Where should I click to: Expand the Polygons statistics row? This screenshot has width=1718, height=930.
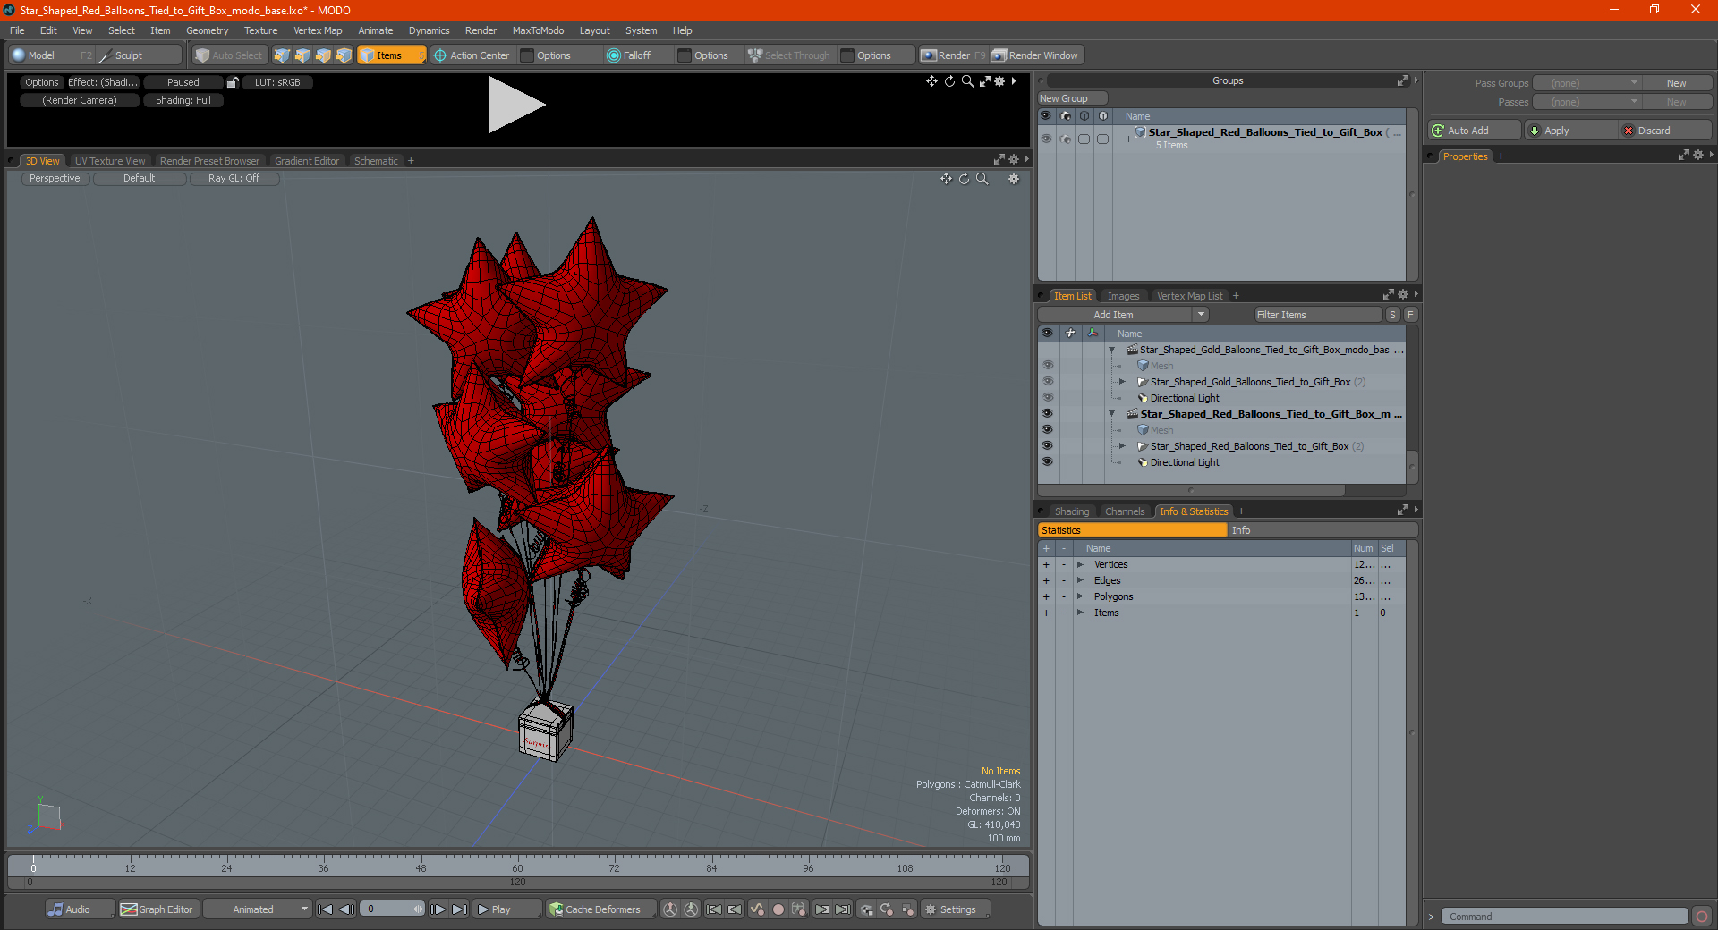point(1080,596)
